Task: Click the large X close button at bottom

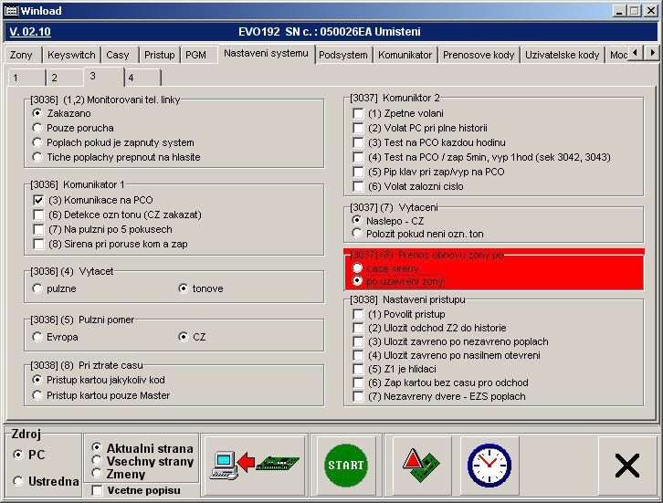Action: click(627, 466)
